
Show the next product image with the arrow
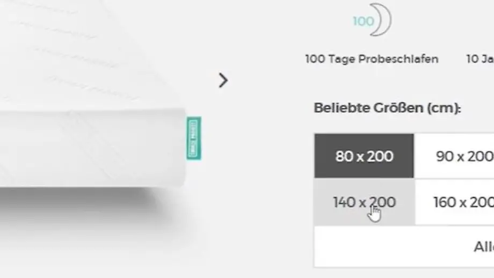pos(223,81)
